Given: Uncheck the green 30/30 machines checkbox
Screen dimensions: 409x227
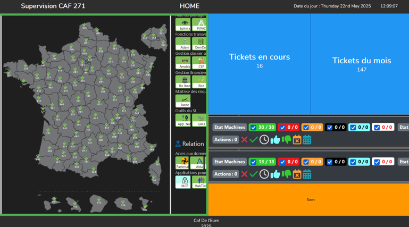Looking at the screenshot, I should [253, 128].
